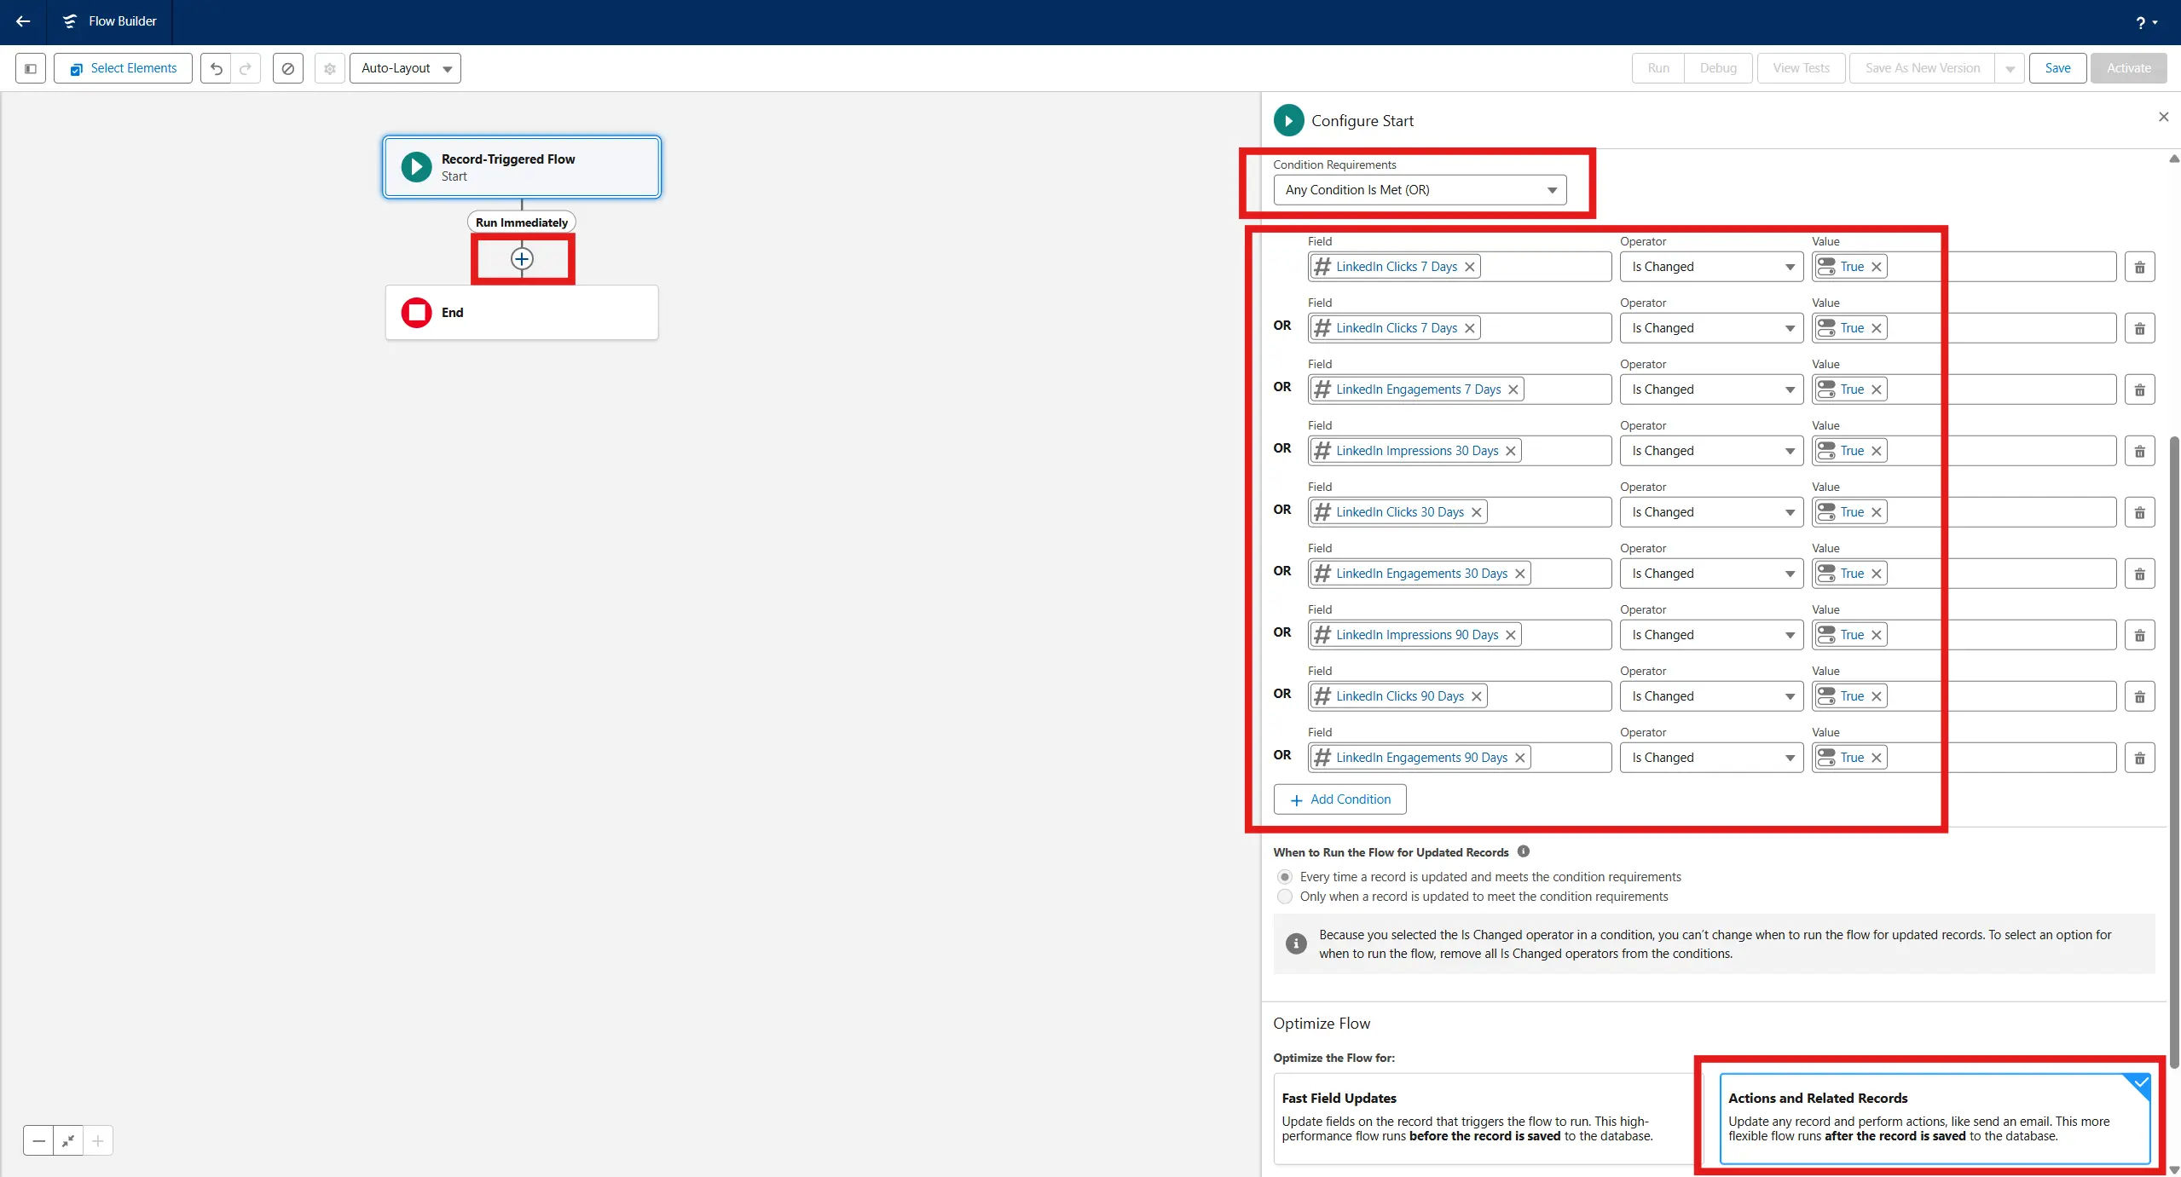Open the Auto-Layout dropdown
The height and width of the screenshot is (1177, 2181).
coord(405,68)
